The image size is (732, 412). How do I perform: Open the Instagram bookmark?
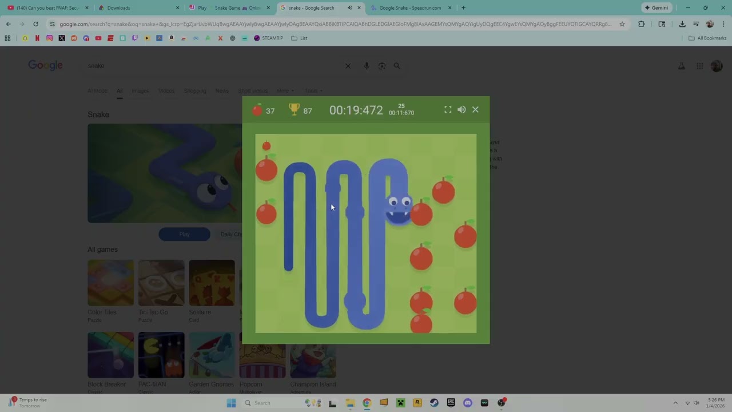tap(49, 38)
